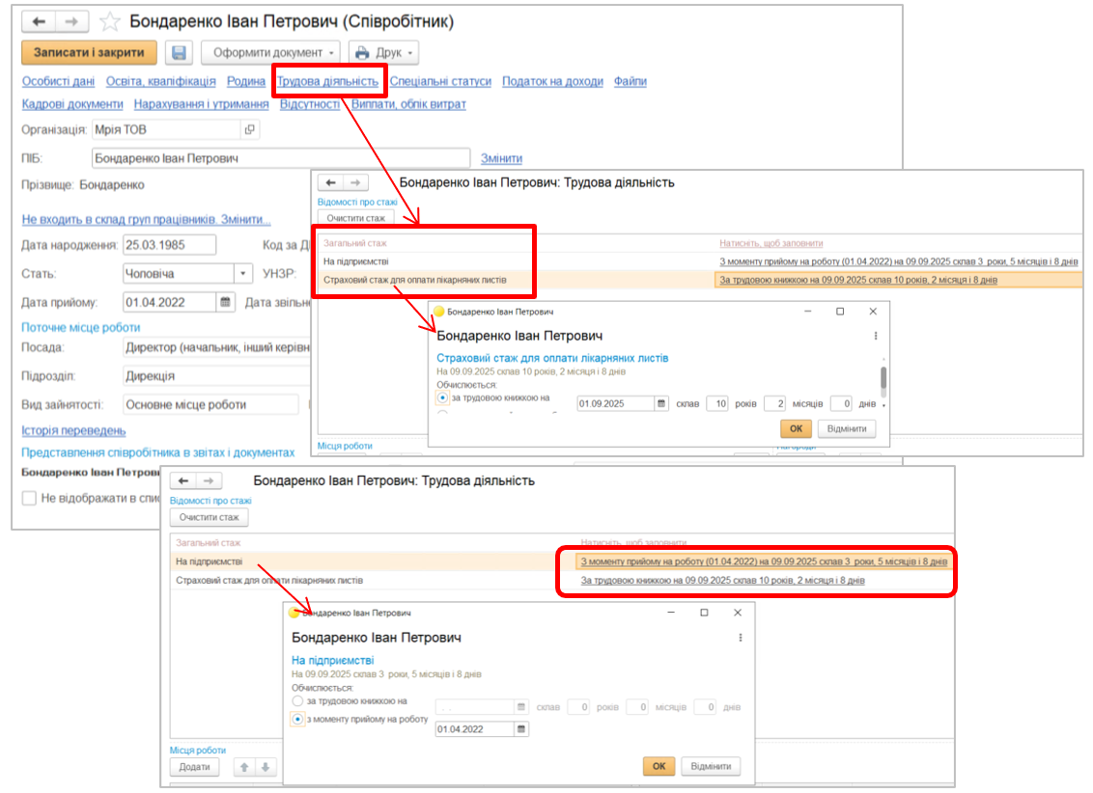Screen dimensions: 1093x793
Task: Open the Друк print dropdown menu
Action: point(383,52)
